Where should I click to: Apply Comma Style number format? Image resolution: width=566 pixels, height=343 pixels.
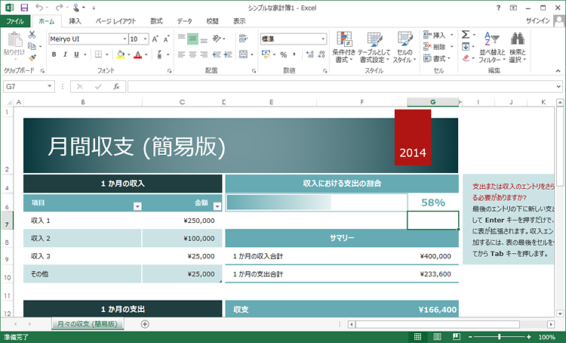tap(294, 54)
